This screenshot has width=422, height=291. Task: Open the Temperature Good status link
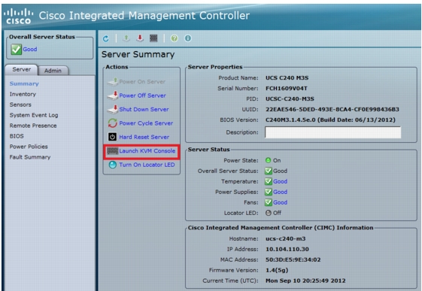point(280,181)
